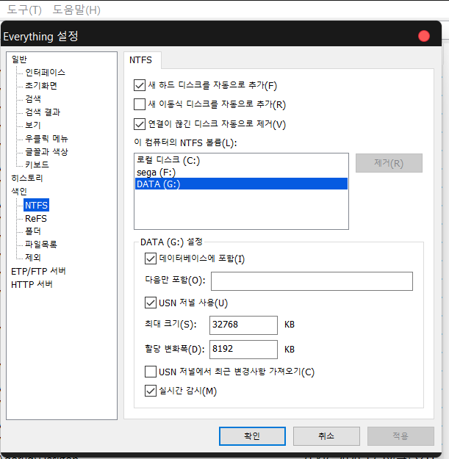The height and width of the screenshot is (459, 449).
Task: Toggle 새 하드 디스크를 자동으로 추가 checkbox
Action: [x=140, y=85]
